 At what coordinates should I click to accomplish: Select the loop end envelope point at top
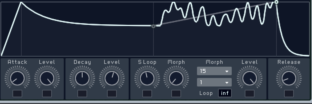(276, 2)
